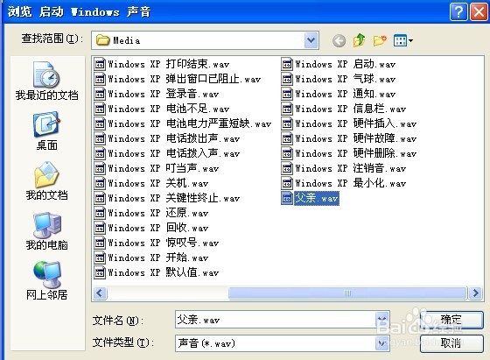Open 网上邻居 in the places bar
The height and width of the screenshot is (360, 490).
click(x=47, y=281)
